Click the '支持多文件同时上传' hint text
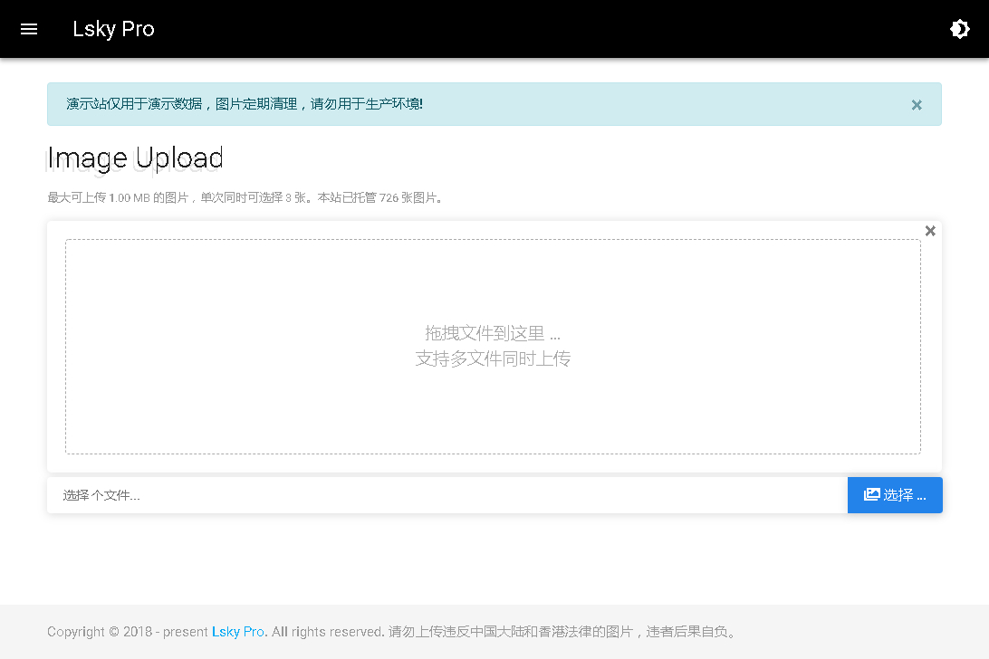Viewport: 989px width, 659px height. point(493,358)
